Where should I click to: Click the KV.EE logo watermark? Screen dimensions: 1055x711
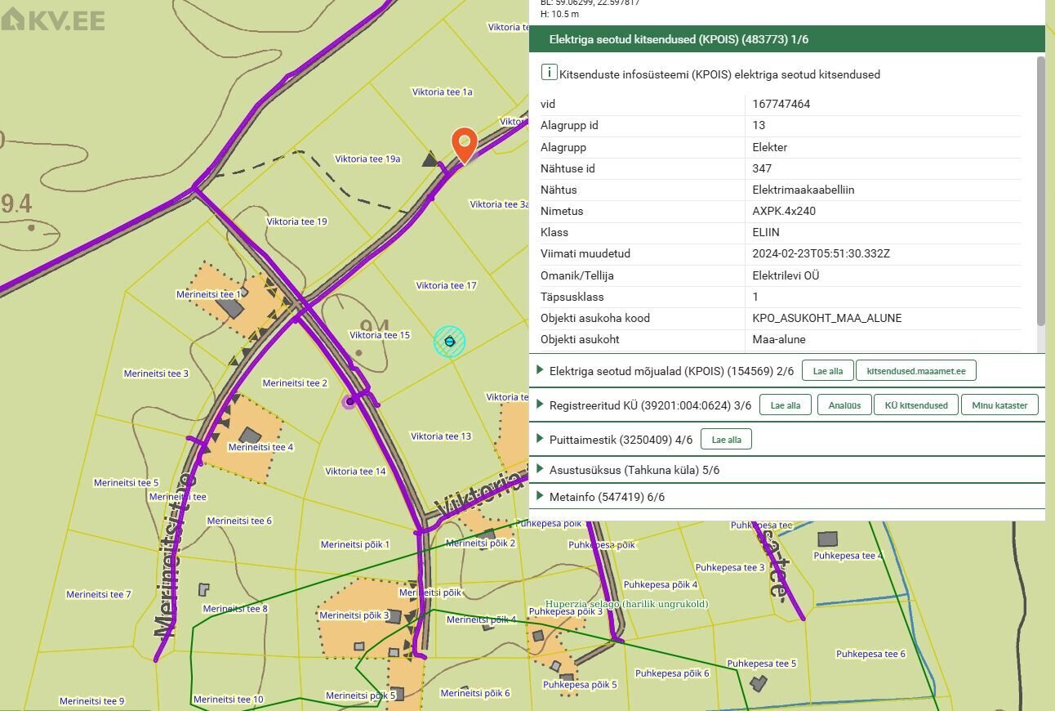click(54, 19)
